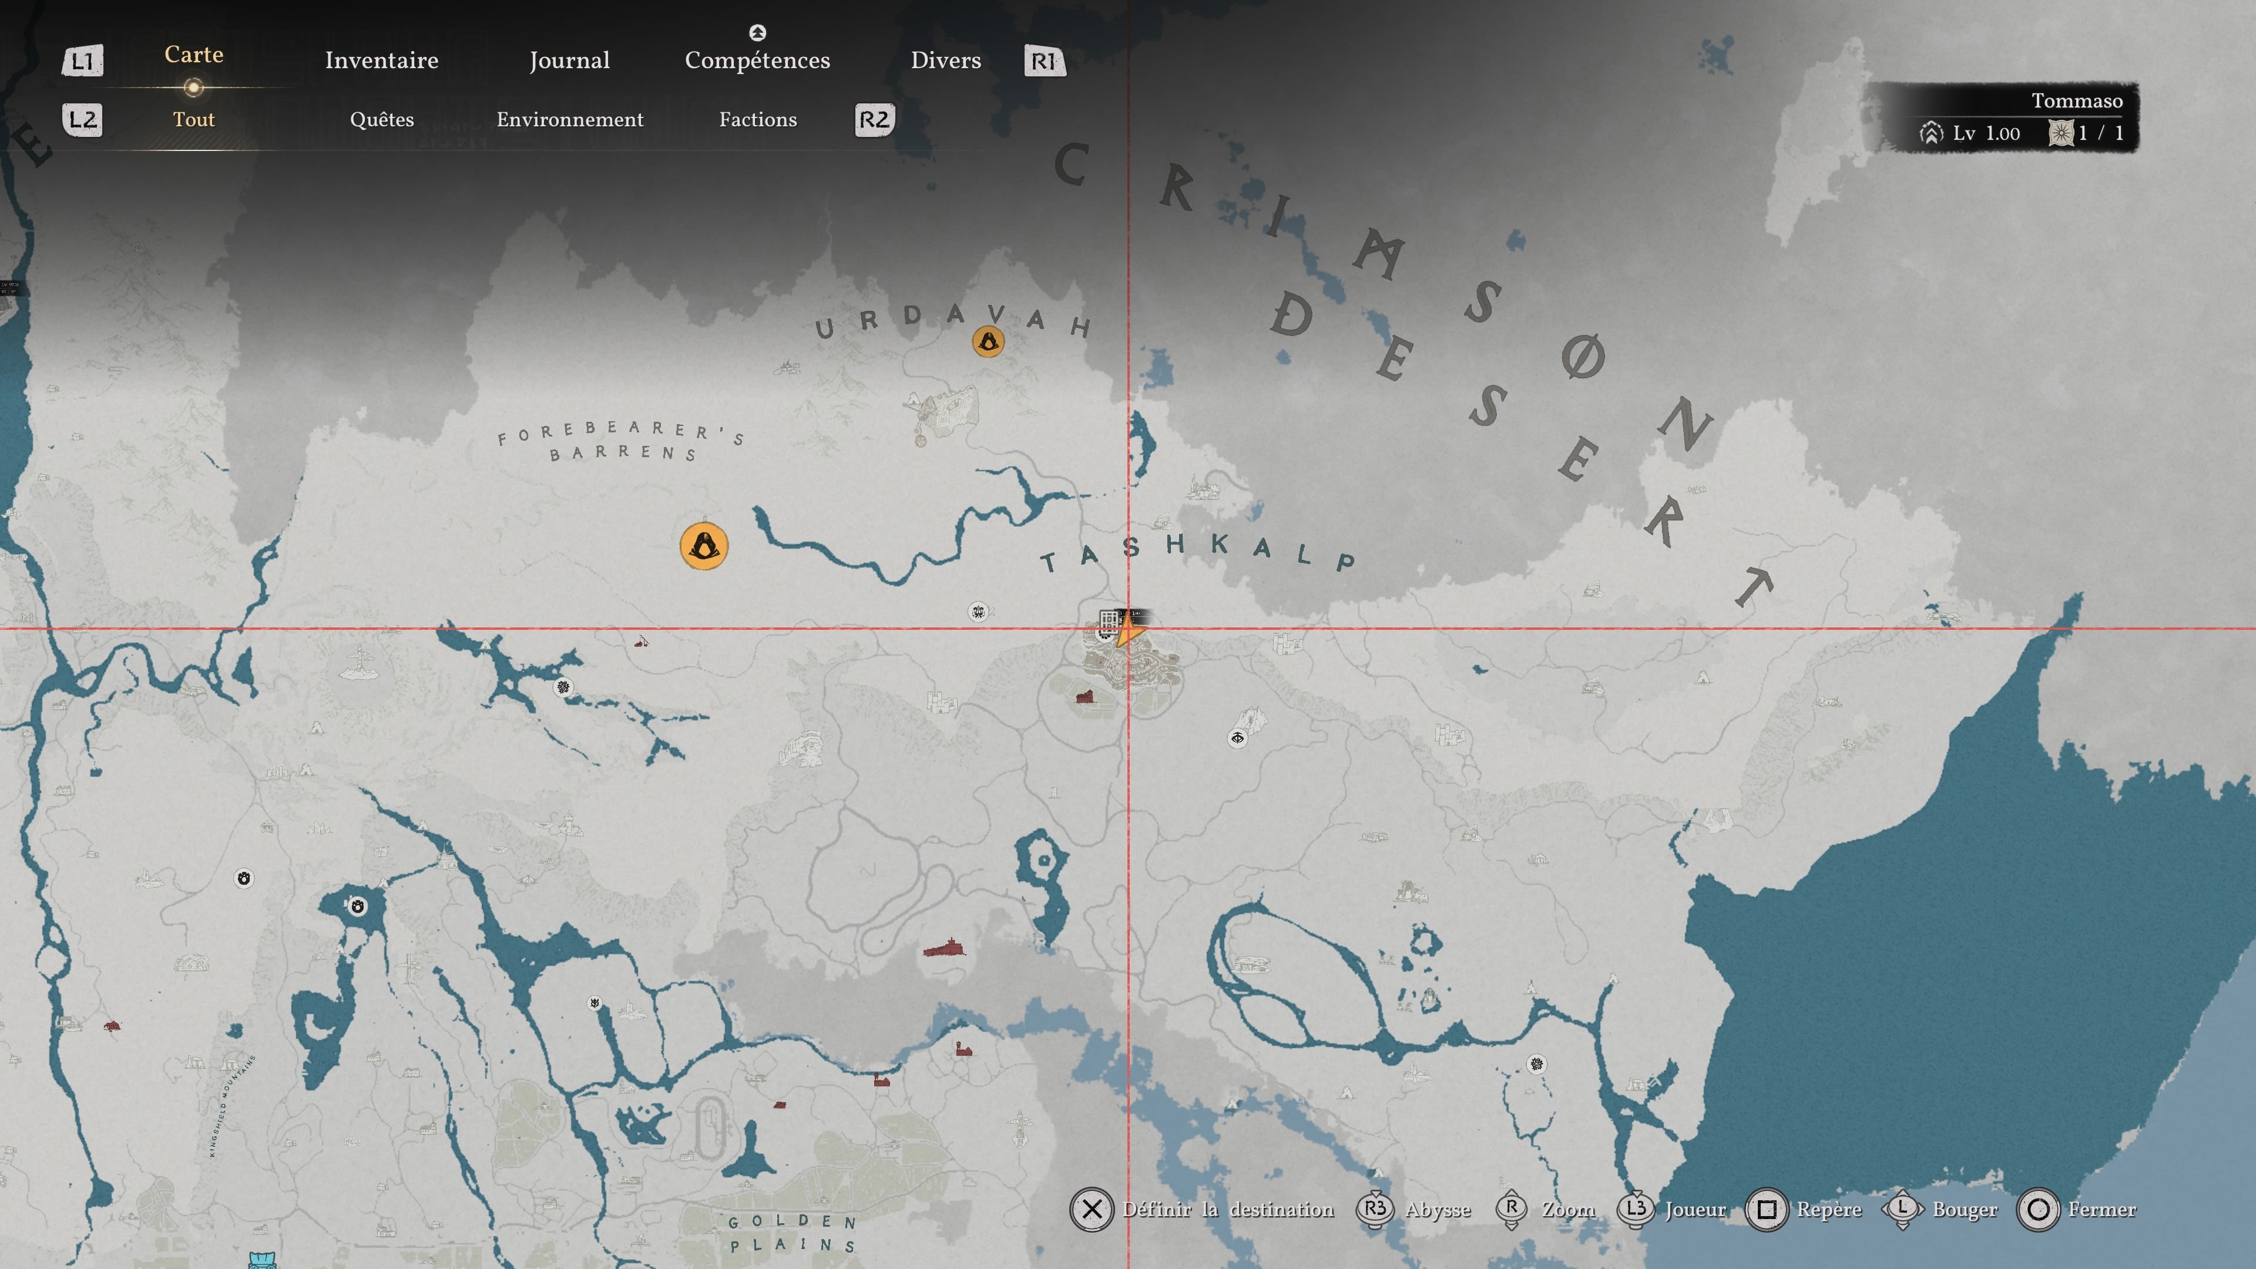Select the orange hooded marker under Urdavah
Viewport: 2256px width, 1269px height.
coord(988,341)
